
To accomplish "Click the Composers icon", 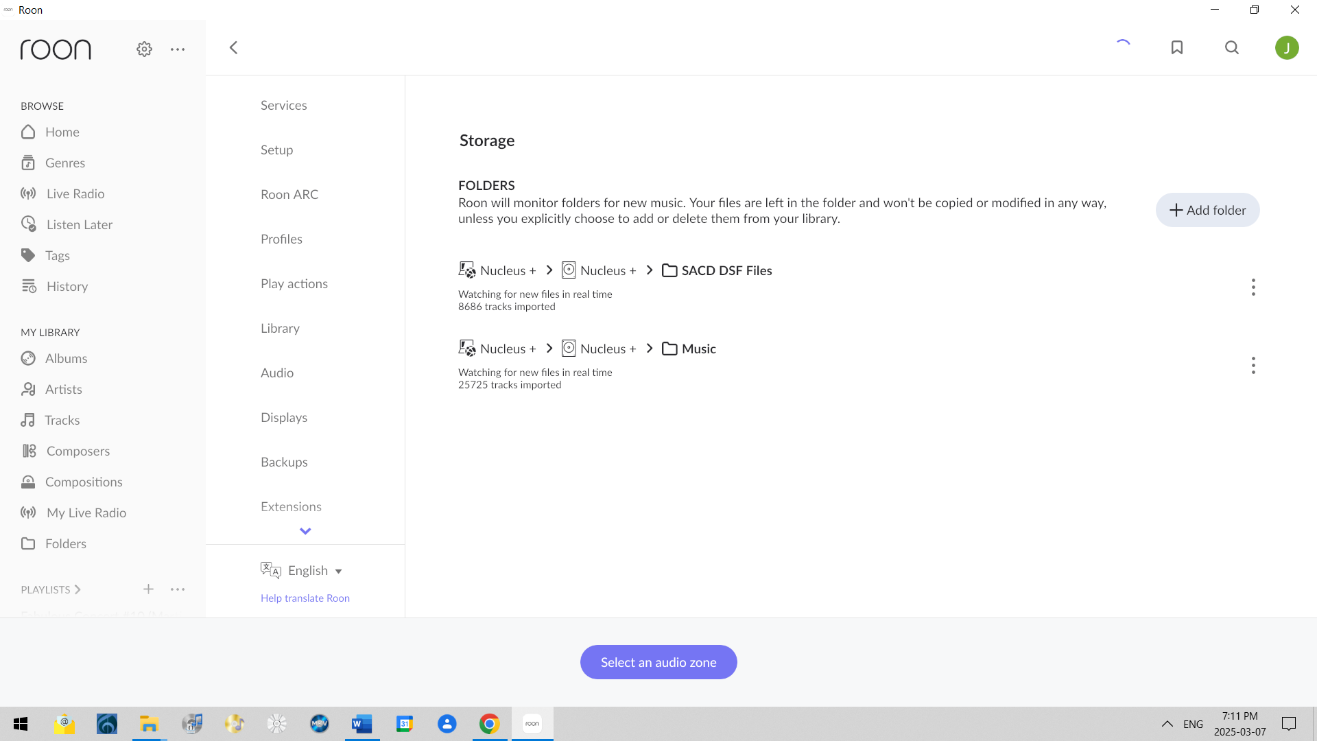I will click(x=29, y=451).
